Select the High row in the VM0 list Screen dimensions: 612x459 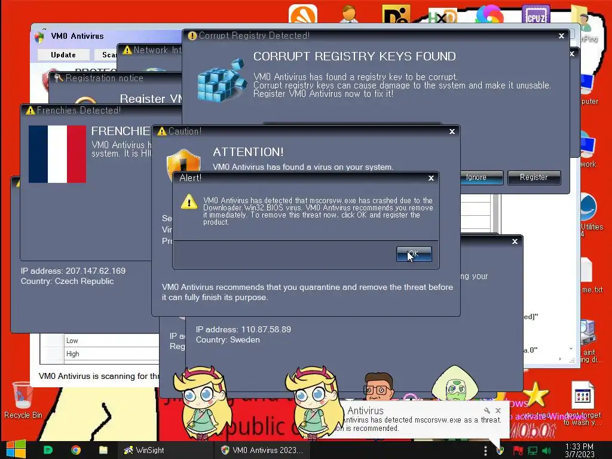pos(100,354)
